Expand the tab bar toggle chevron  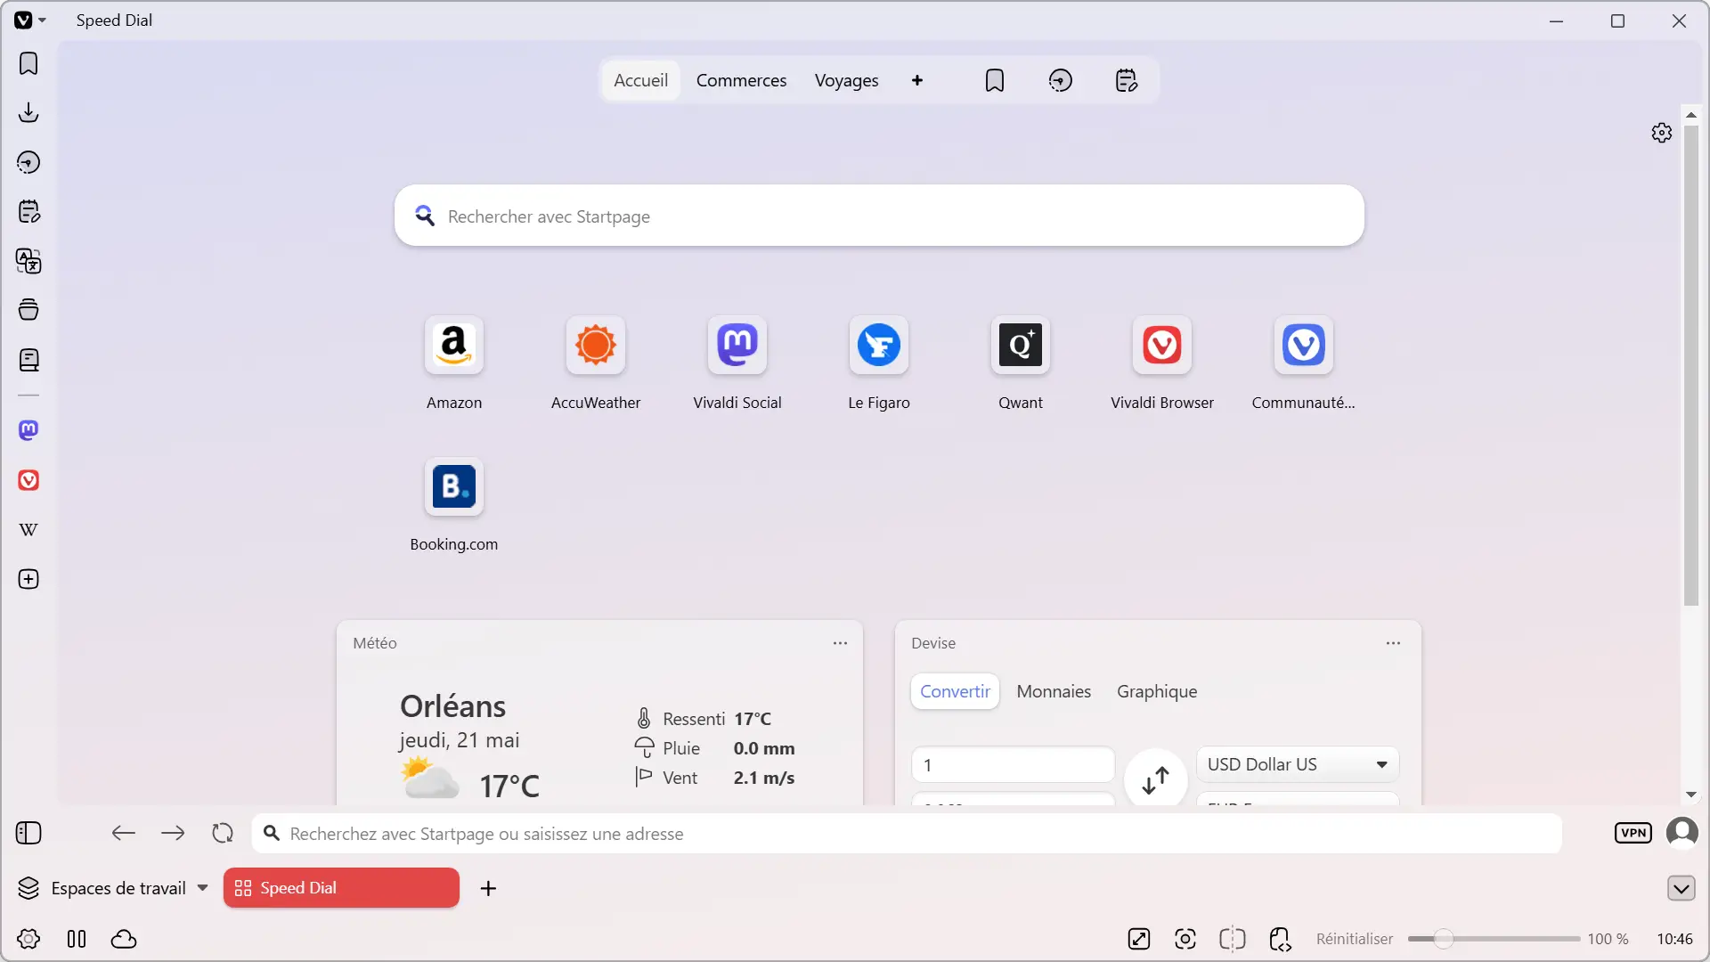pos(1681,888)
